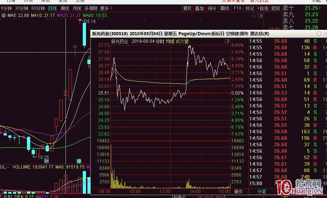Collapse the MA indicator round arrow icon
The height and width of the screenshot is (198, 327).
(4, 15)
